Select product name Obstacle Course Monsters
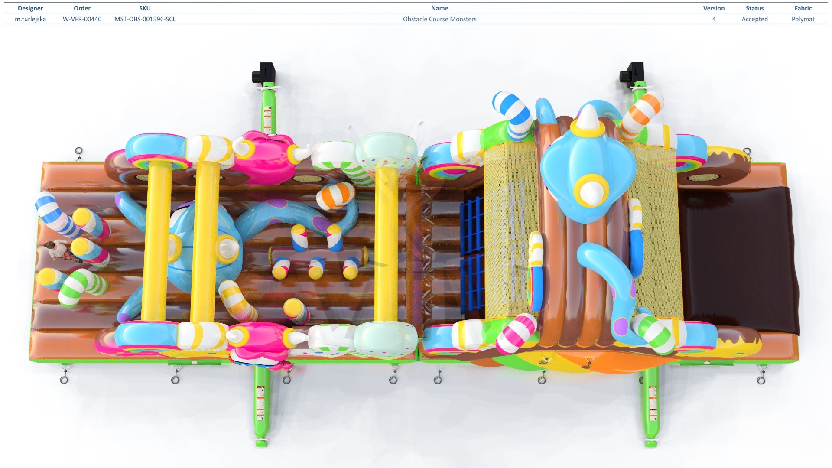The image size is (832, 468). pyautogui.click(x=439, y=19)
